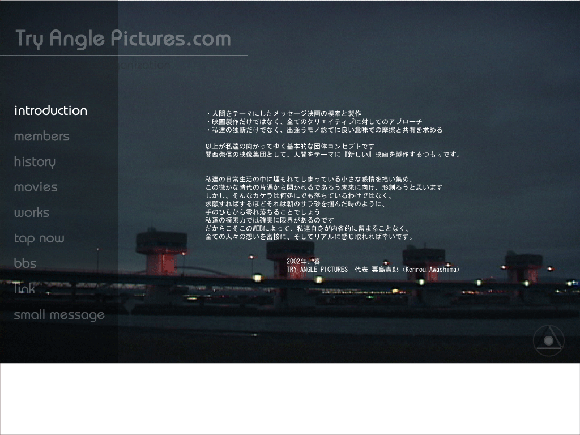Open the history page

point(35,162)
